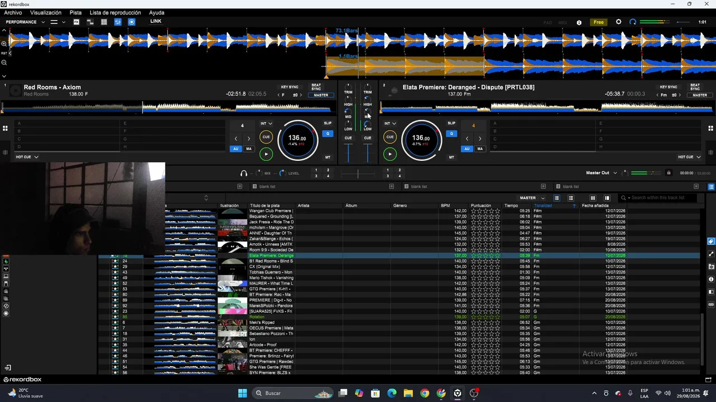Set deck 1 as MASTER
Screen dimensions: 716x402
coord(321,95)
